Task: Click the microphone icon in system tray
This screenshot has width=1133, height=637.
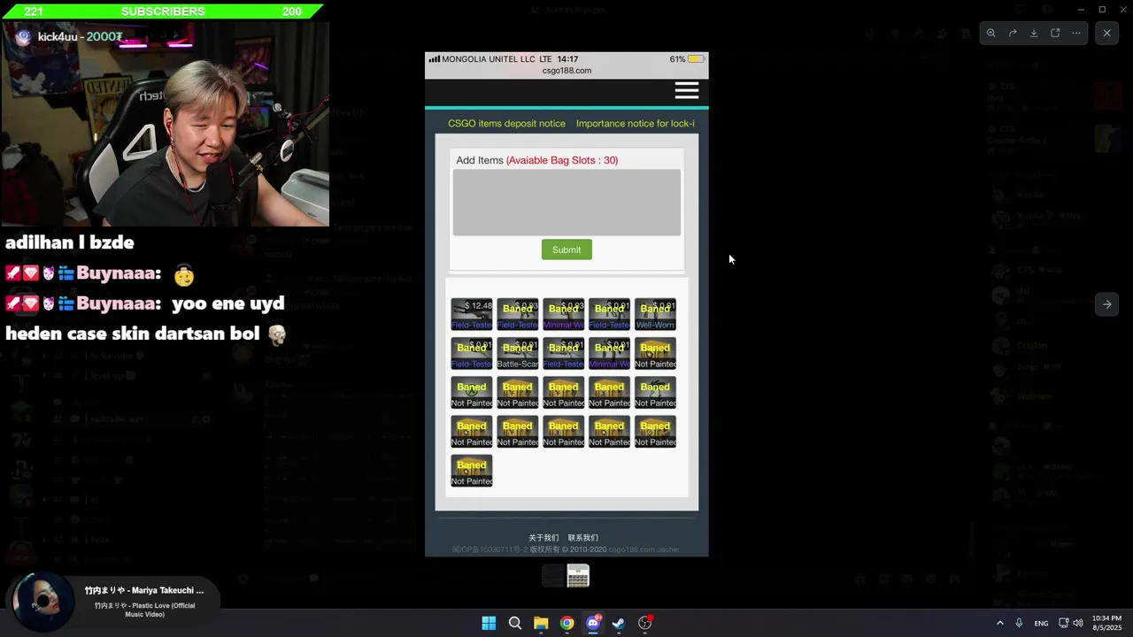Action: (x=1019, y=623)
